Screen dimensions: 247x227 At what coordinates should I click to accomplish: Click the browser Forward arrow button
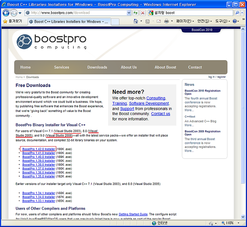(14, 13)
